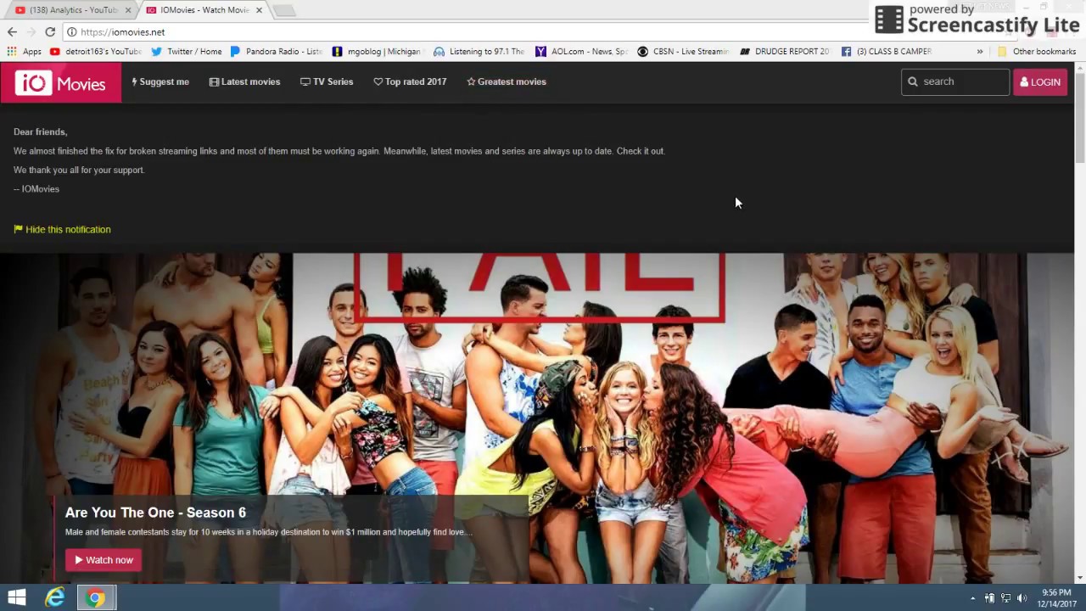Open the taskbar clock showing 9:56 PM
Screen dimensions: 1086x611
(x=1056, y=598)
